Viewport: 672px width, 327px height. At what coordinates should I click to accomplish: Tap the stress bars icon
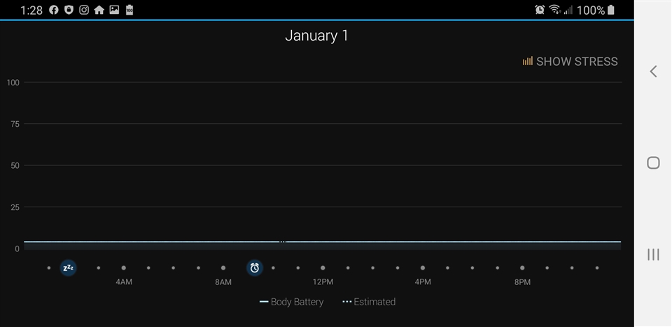[527, 62]
